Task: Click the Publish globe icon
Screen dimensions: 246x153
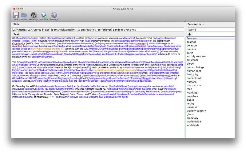Action: (x=44, y=16)
